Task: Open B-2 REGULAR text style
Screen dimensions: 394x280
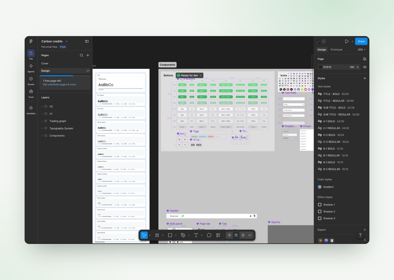Action: tap(333, 169)
